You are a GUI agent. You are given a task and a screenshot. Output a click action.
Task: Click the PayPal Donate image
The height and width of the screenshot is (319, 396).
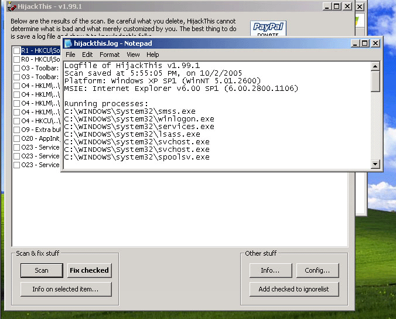point(268,28)
